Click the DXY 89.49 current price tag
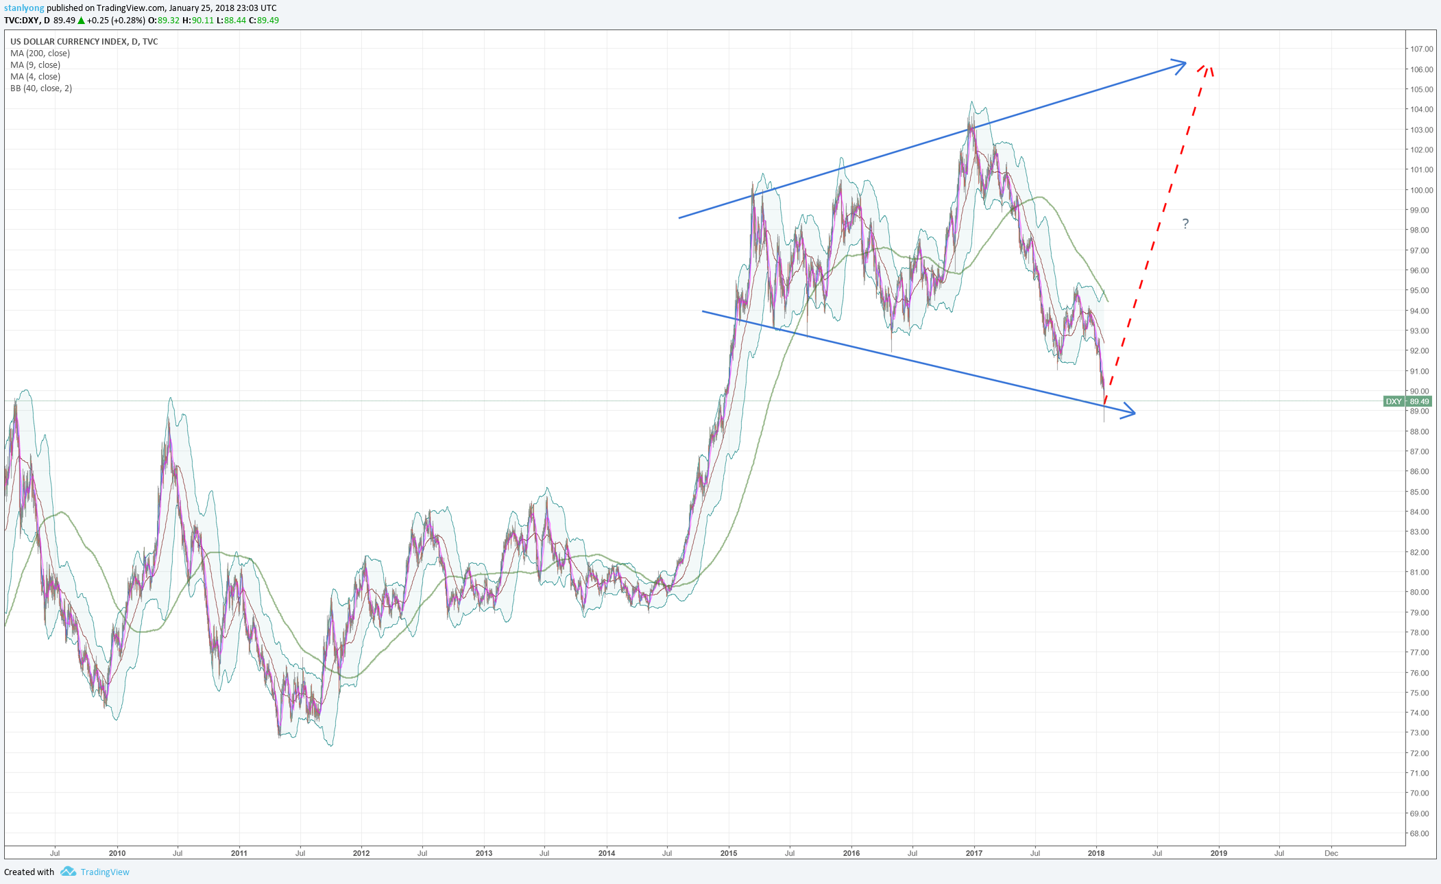This screenshot has width=1441, height=884. [x=1407, y=401]
